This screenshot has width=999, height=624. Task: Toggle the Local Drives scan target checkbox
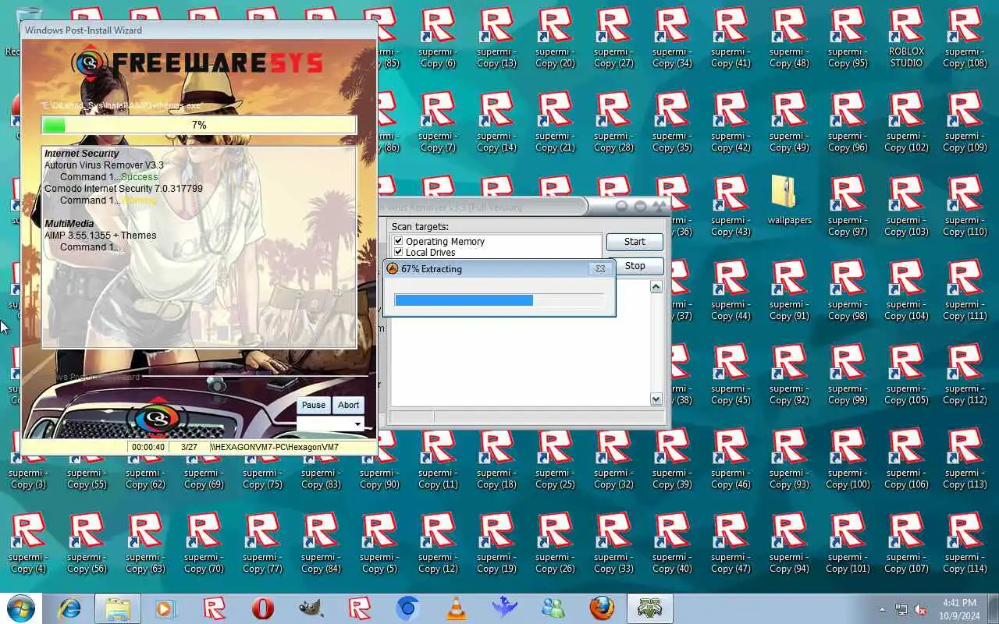[399, 252]
